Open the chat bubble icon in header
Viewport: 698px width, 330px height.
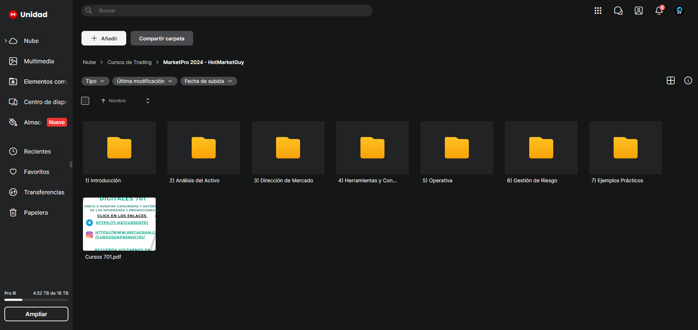tap(618, 11)
